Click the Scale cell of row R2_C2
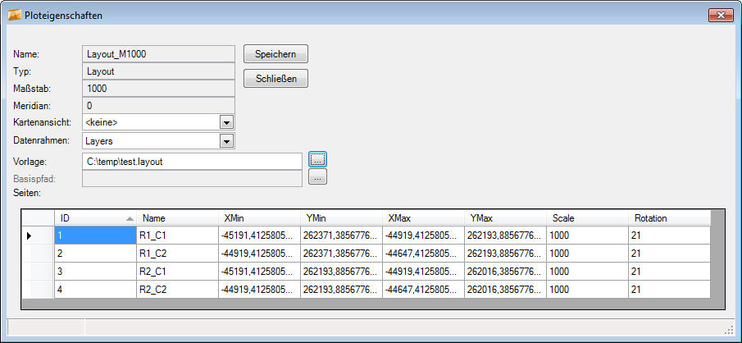742x343 pixels. point(587,289)
